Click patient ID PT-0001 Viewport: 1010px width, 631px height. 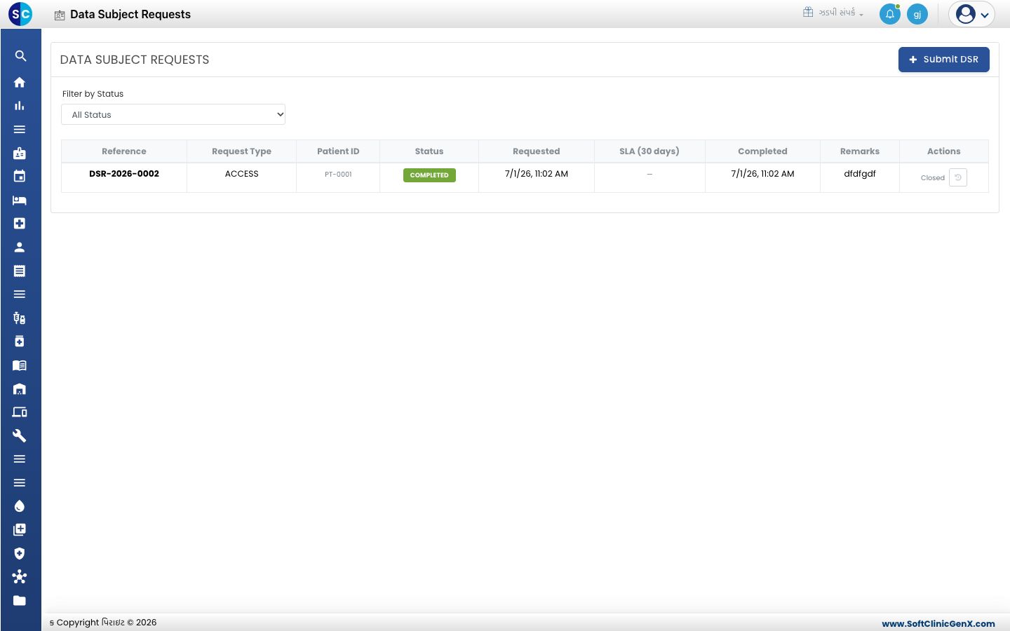[x=338, y=175]
